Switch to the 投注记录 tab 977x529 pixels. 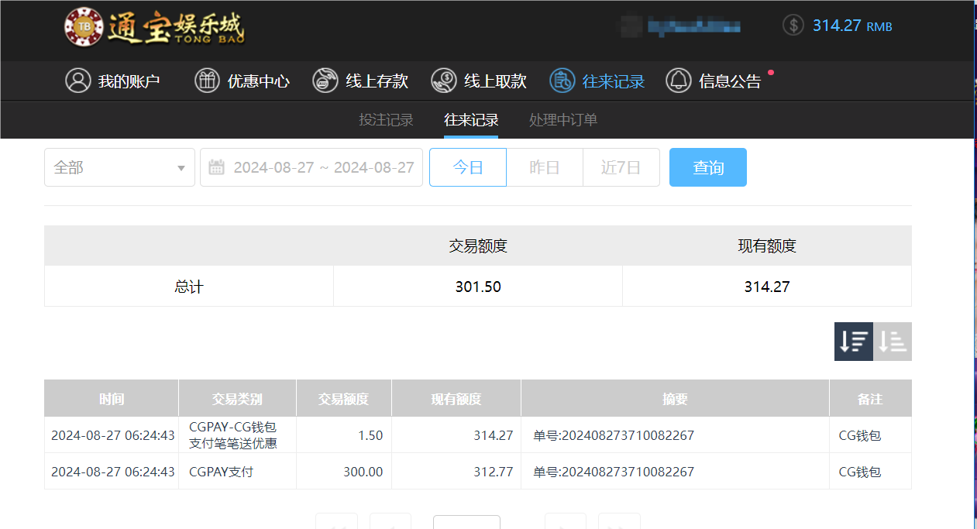point(386,120)
